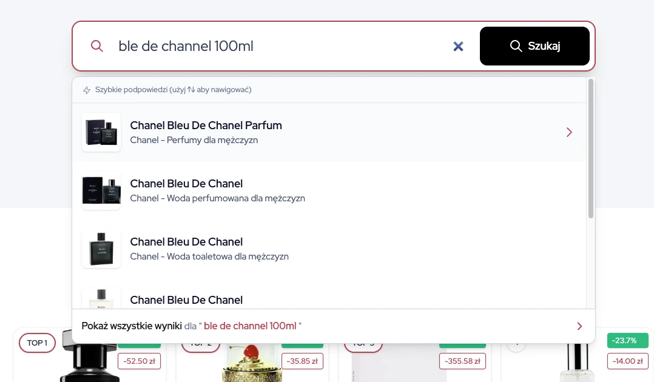Viewport: 654px width, 382px height.
Task: Click the chevron arrow on the Parfum suggestion
Action: 569,132
